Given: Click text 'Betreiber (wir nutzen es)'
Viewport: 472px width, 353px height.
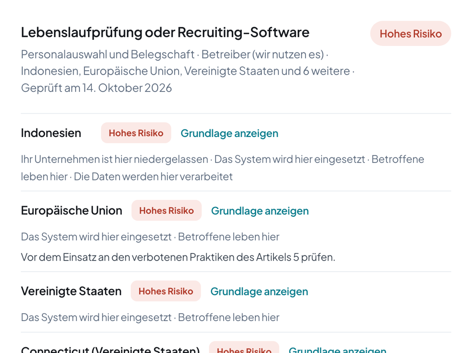Looking at the screenshot, I should [x=263, y=55].
